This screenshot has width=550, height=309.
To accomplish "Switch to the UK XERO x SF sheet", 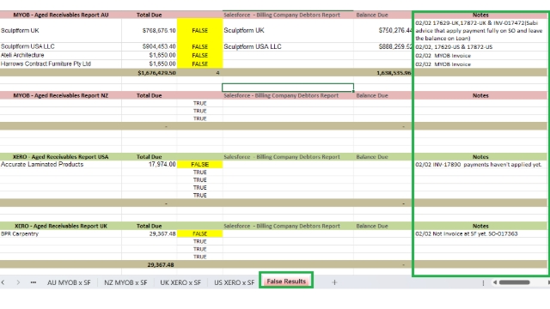I will click(x=180, y=282).
